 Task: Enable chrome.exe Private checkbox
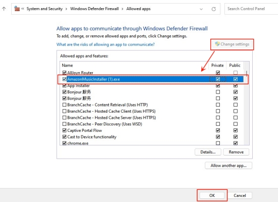point(218,143)
